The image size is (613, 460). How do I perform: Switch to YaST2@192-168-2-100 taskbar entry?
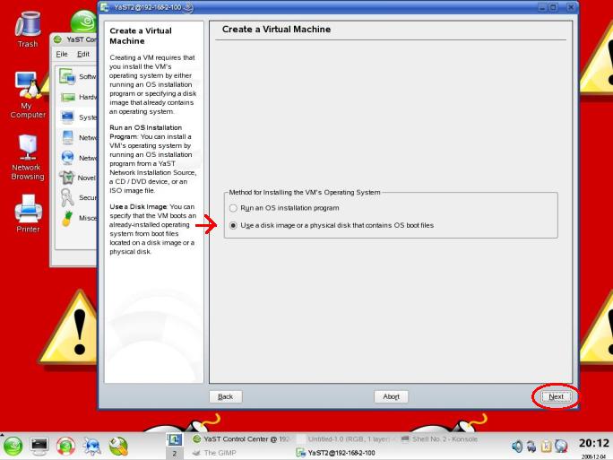coord(336,453)
